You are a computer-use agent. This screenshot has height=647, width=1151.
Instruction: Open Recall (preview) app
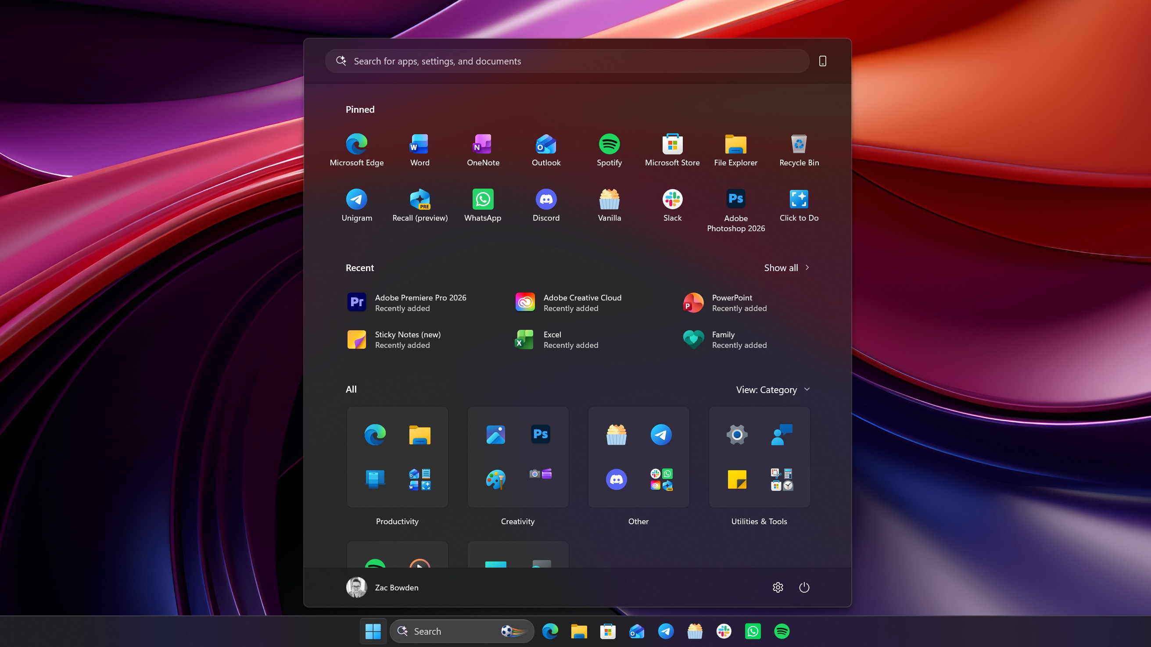coord(420,205)
